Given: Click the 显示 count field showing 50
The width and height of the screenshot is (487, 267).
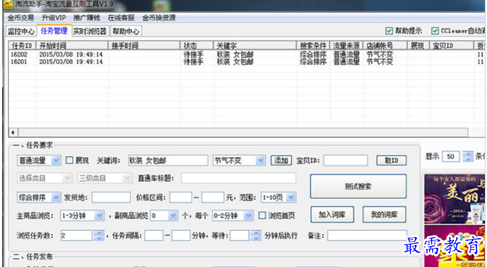Looking at the screenshot, I should (x=451, y=156).
